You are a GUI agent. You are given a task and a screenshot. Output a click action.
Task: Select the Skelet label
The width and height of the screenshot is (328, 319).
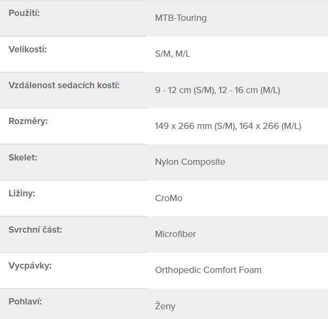pyautogui.click(x=23, y=158)
